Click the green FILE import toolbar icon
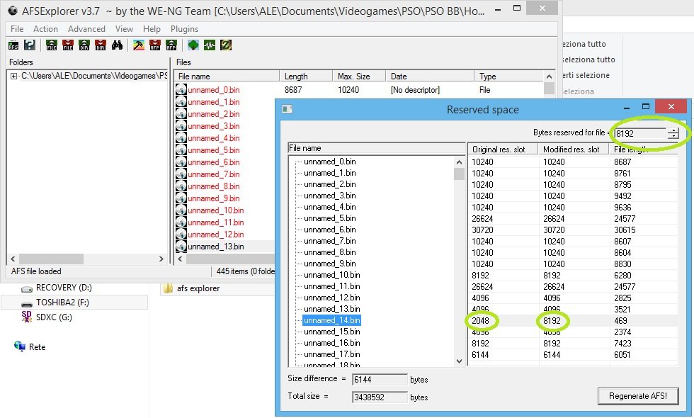Image resolution: width=694 pixels, height=418 pixels. [52, 45]
